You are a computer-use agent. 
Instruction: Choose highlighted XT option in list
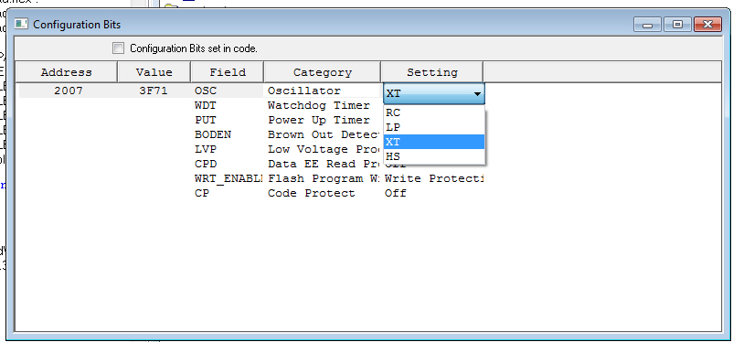434,142
